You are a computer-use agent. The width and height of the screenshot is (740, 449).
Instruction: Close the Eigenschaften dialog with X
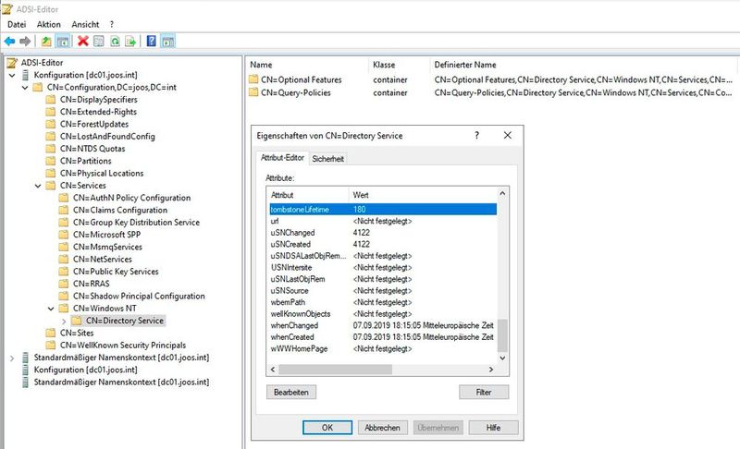[x=507, y=135]
